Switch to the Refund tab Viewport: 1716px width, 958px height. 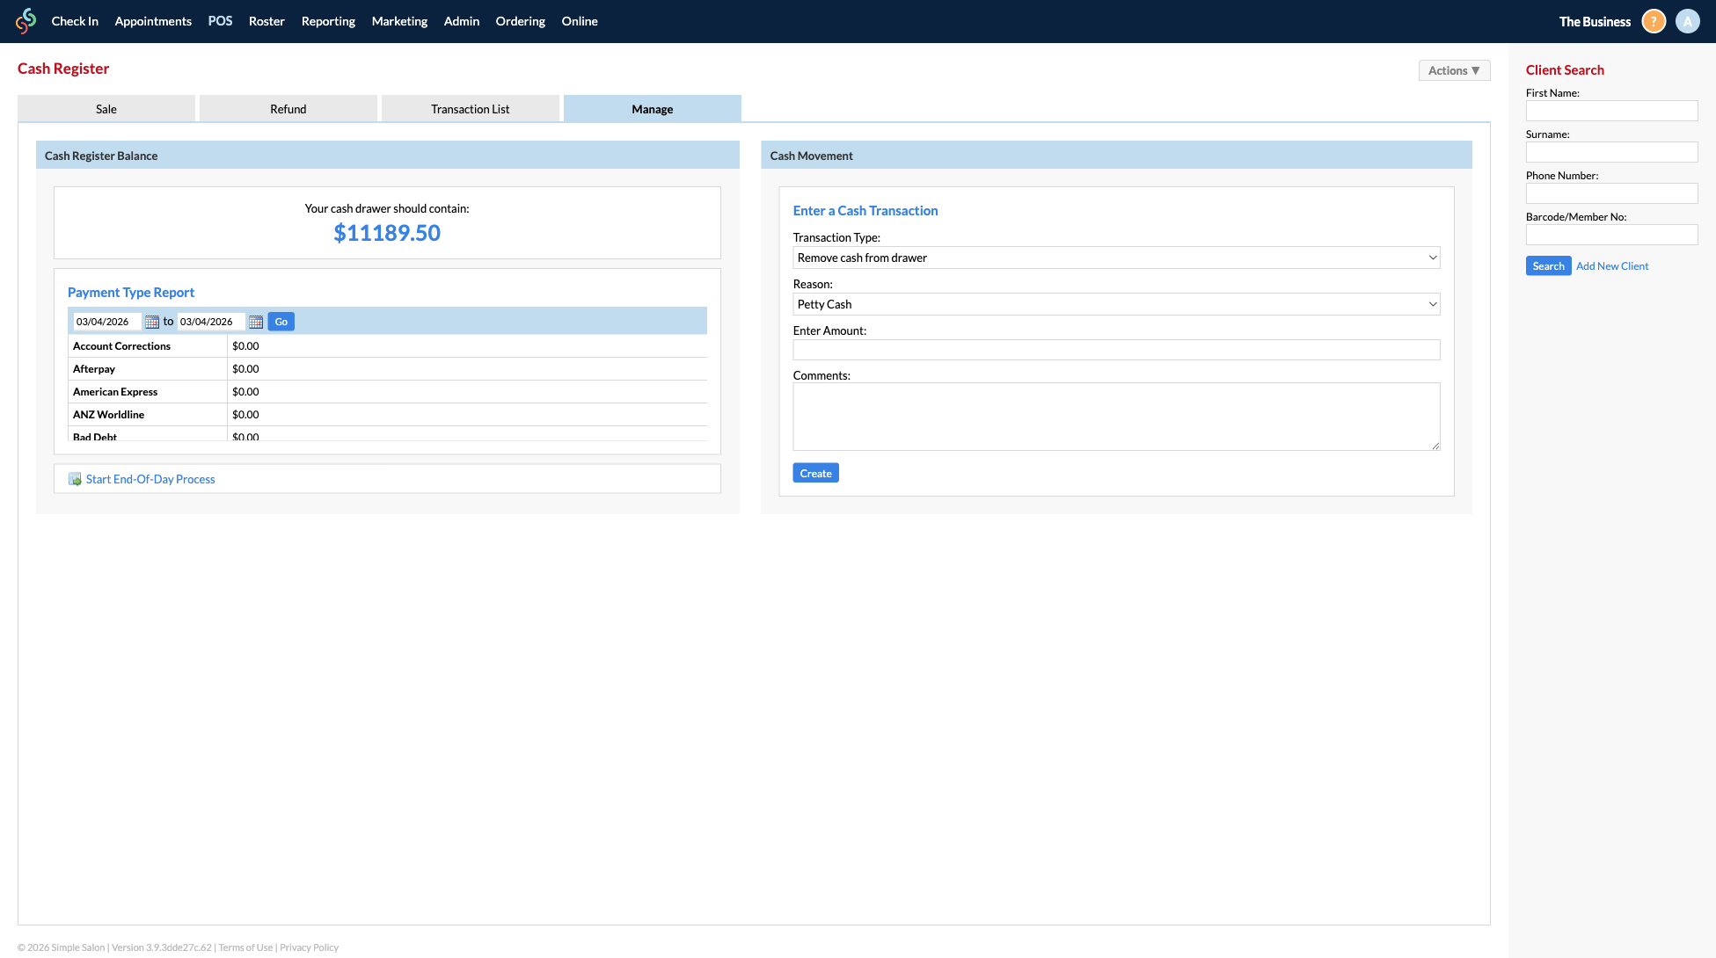[288, 108]
